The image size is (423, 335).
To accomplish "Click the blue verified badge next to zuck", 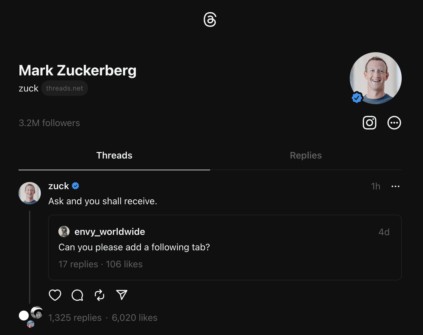I will tap(75, 186).
